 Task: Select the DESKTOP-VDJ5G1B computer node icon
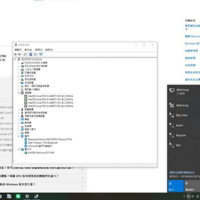19,59
